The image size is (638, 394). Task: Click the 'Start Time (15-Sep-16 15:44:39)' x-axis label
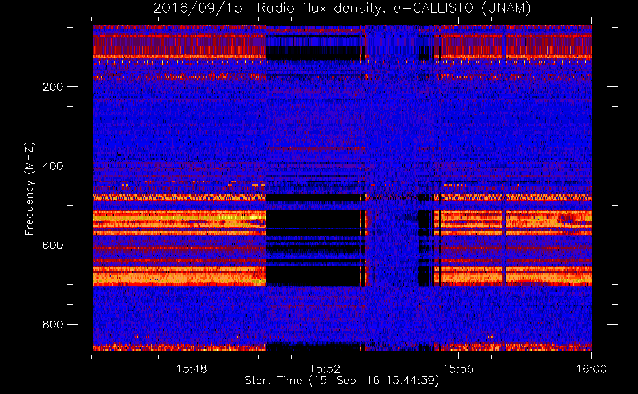tap(342, 381)
